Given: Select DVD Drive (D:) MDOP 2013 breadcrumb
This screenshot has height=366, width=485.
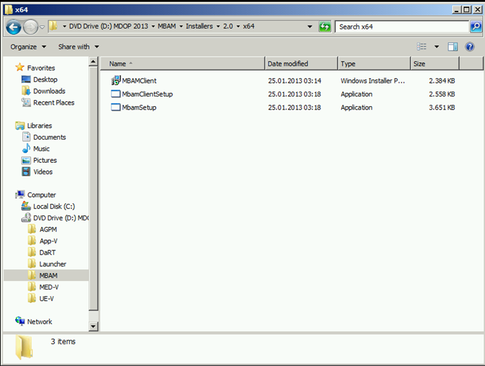Looking at the screenshot, I should [x=108, y=26].
